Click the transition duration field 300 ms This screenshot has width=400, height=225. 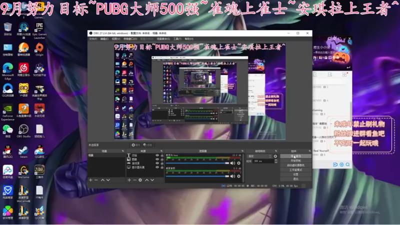click(263, 161)
